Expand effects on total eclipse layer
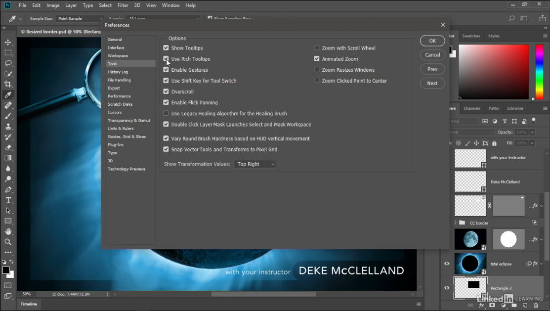 pyautogui.click(x=542, y=264)
